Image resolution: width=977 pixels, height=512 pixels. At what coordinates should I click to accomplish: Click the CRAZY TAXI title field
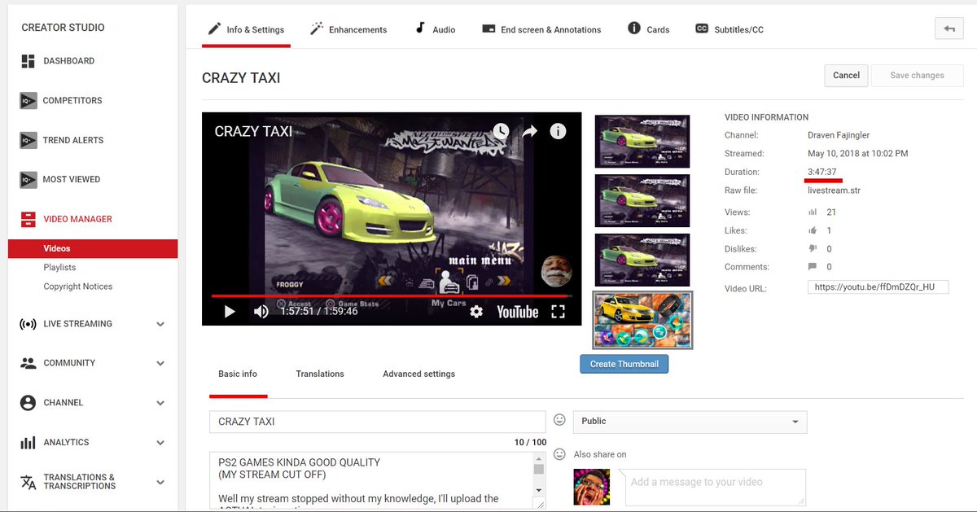tap(377, 422)
